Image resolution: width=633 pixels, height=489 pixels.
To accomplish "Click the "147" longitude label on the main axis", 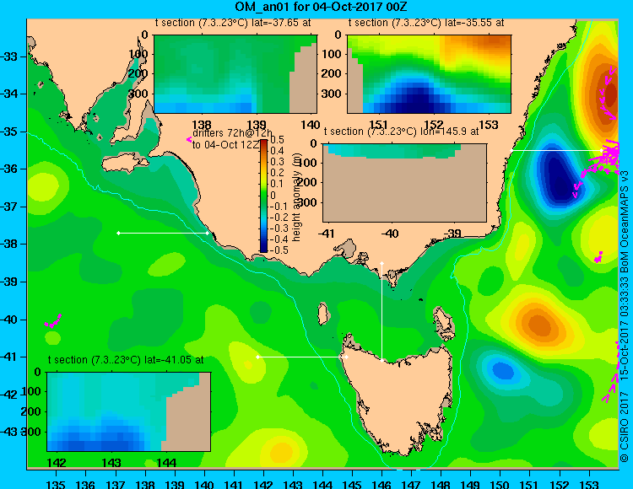I will pos(411,484).
